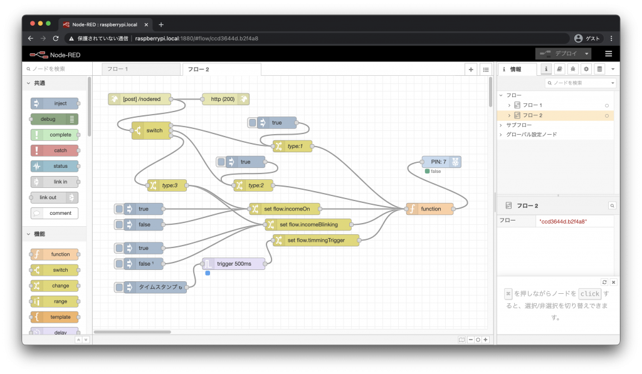This screenshot has height=374, width=642.
Task: Select the range palette node
Action: click(55, 301)
